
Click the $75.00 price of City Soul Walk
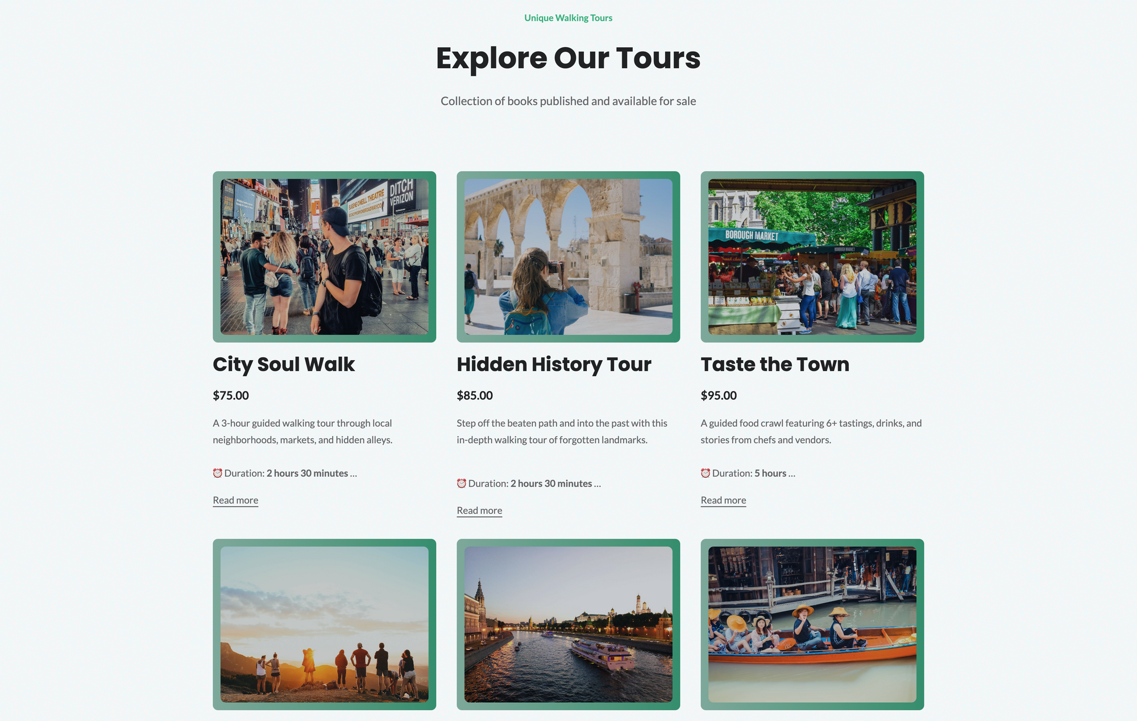pyautogui.click(x=231, y=395)
